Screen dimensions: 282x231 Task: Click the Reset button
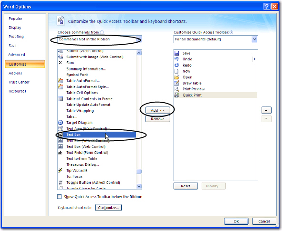(x=185, y=186)
